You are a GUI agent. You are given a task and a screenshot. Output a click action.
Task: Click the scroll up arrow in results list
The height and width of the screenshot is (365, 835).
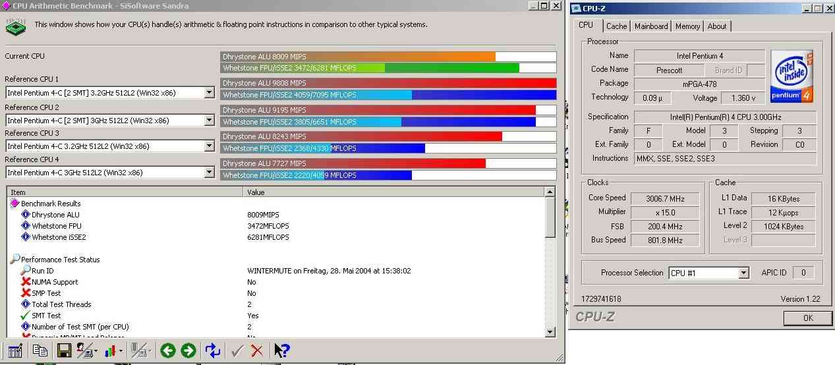click(x=549, y=192)
